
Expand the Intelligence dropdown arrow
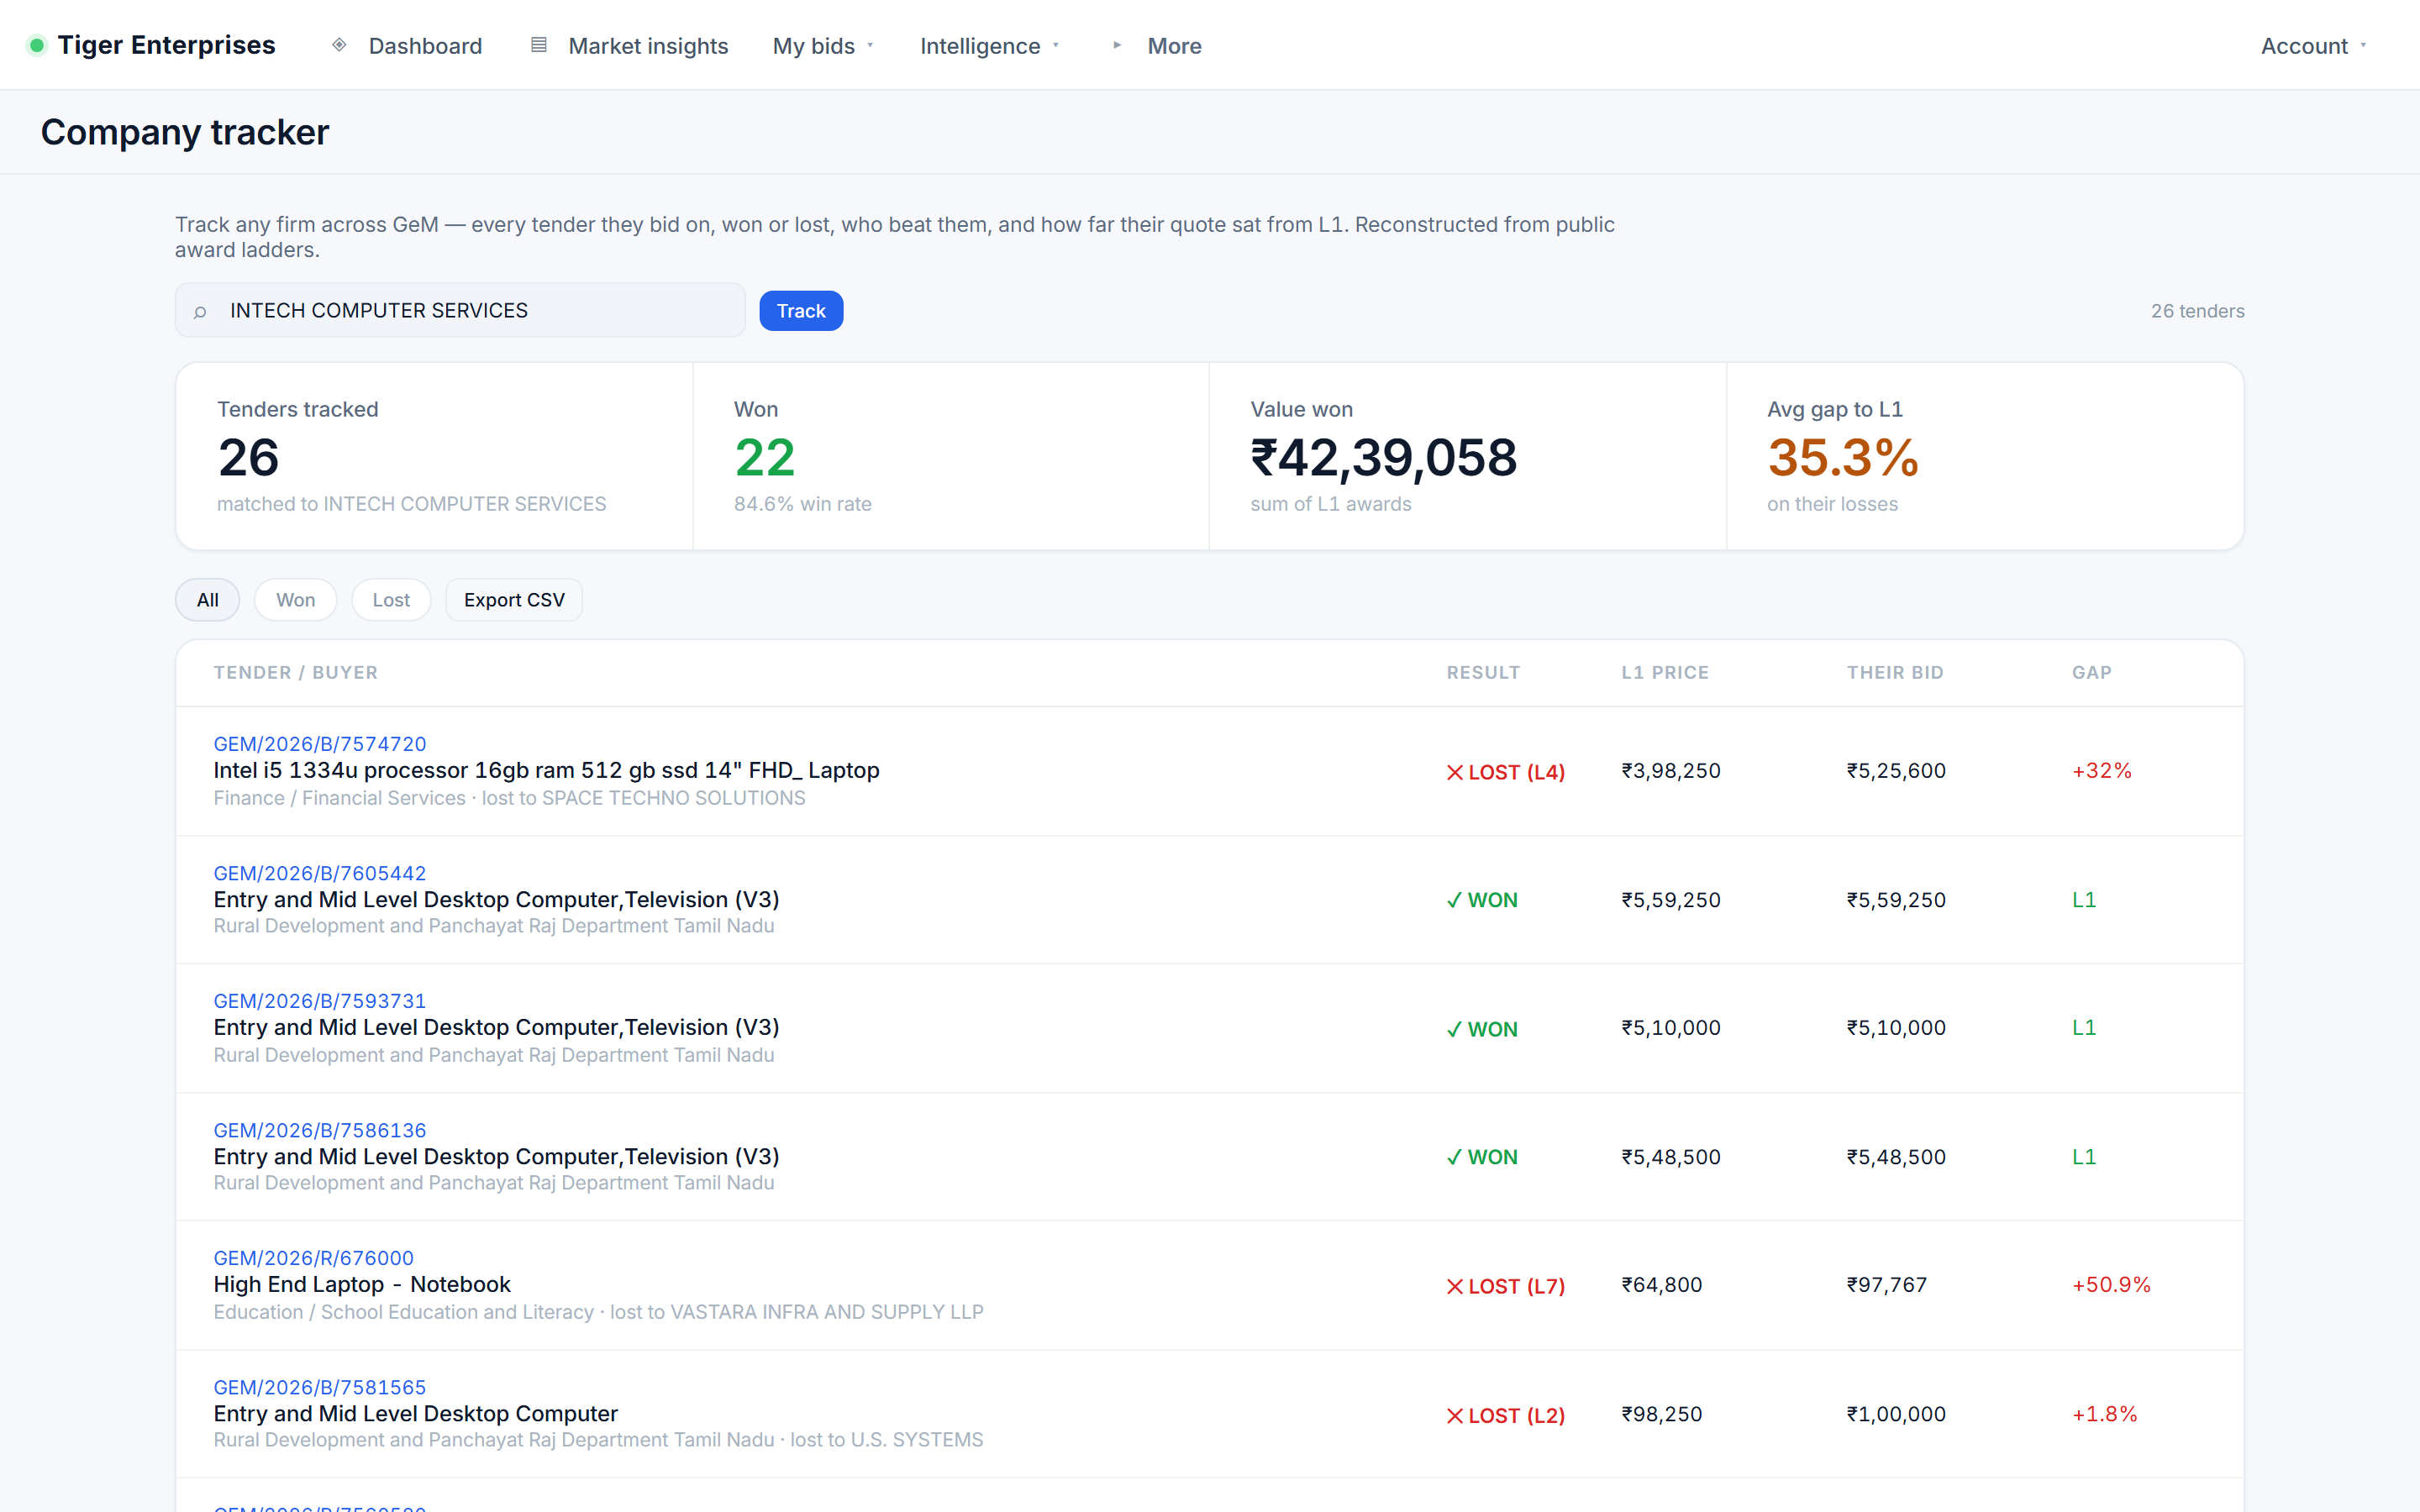click(x=1055, y=46)
